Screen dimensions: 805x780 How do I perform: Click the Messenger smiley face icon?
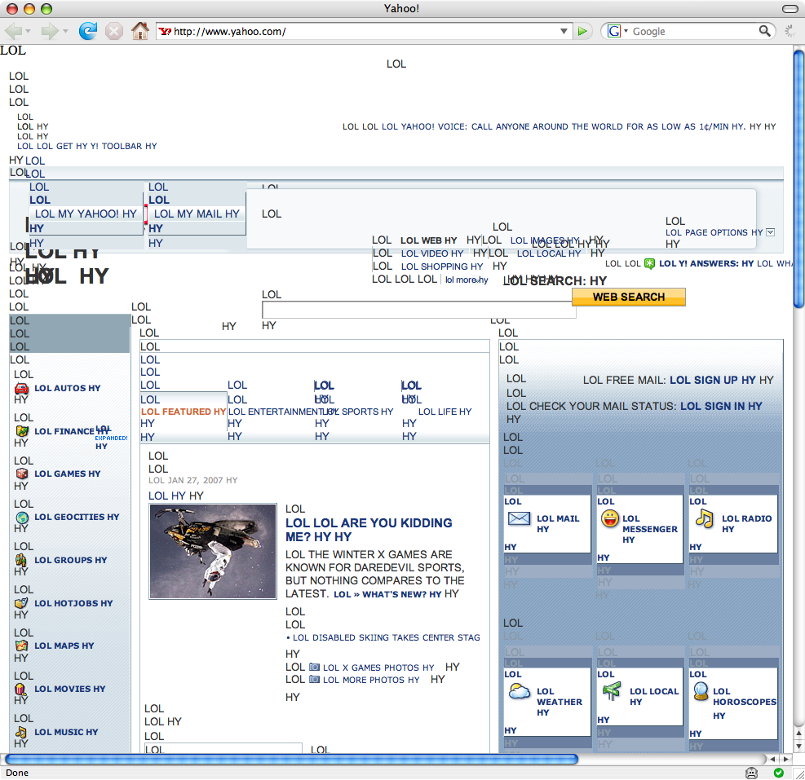point(610,519)
